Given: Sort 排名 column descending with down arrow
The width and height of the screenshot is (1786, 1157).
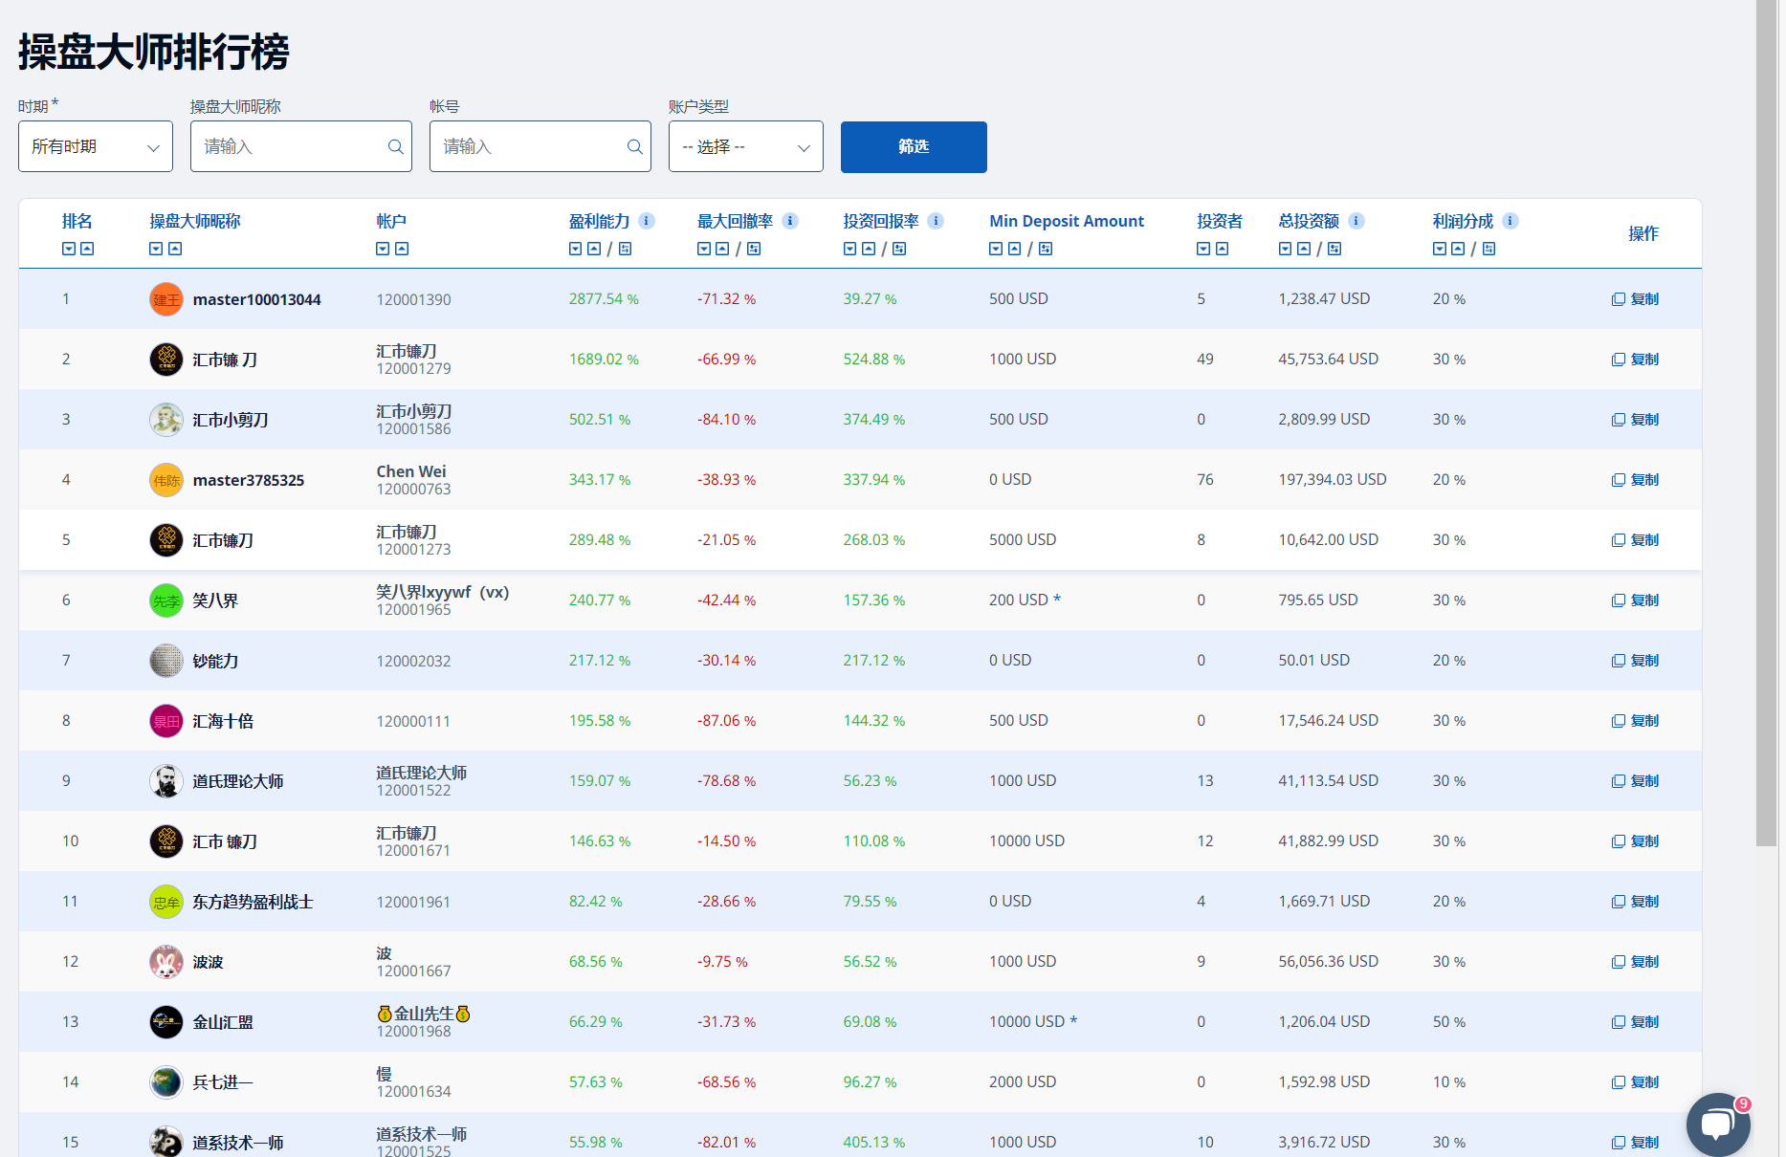Looking at the screenshot, I should 69,249.
